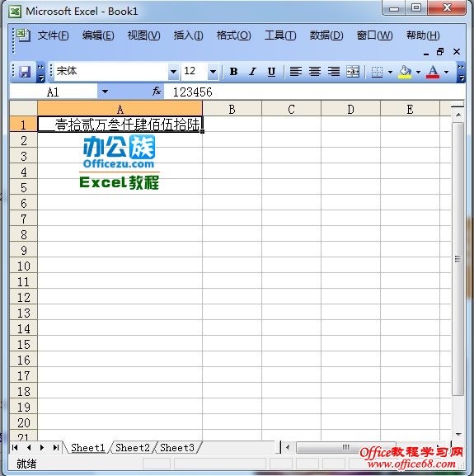Open the 视图(V) menu

143,35
